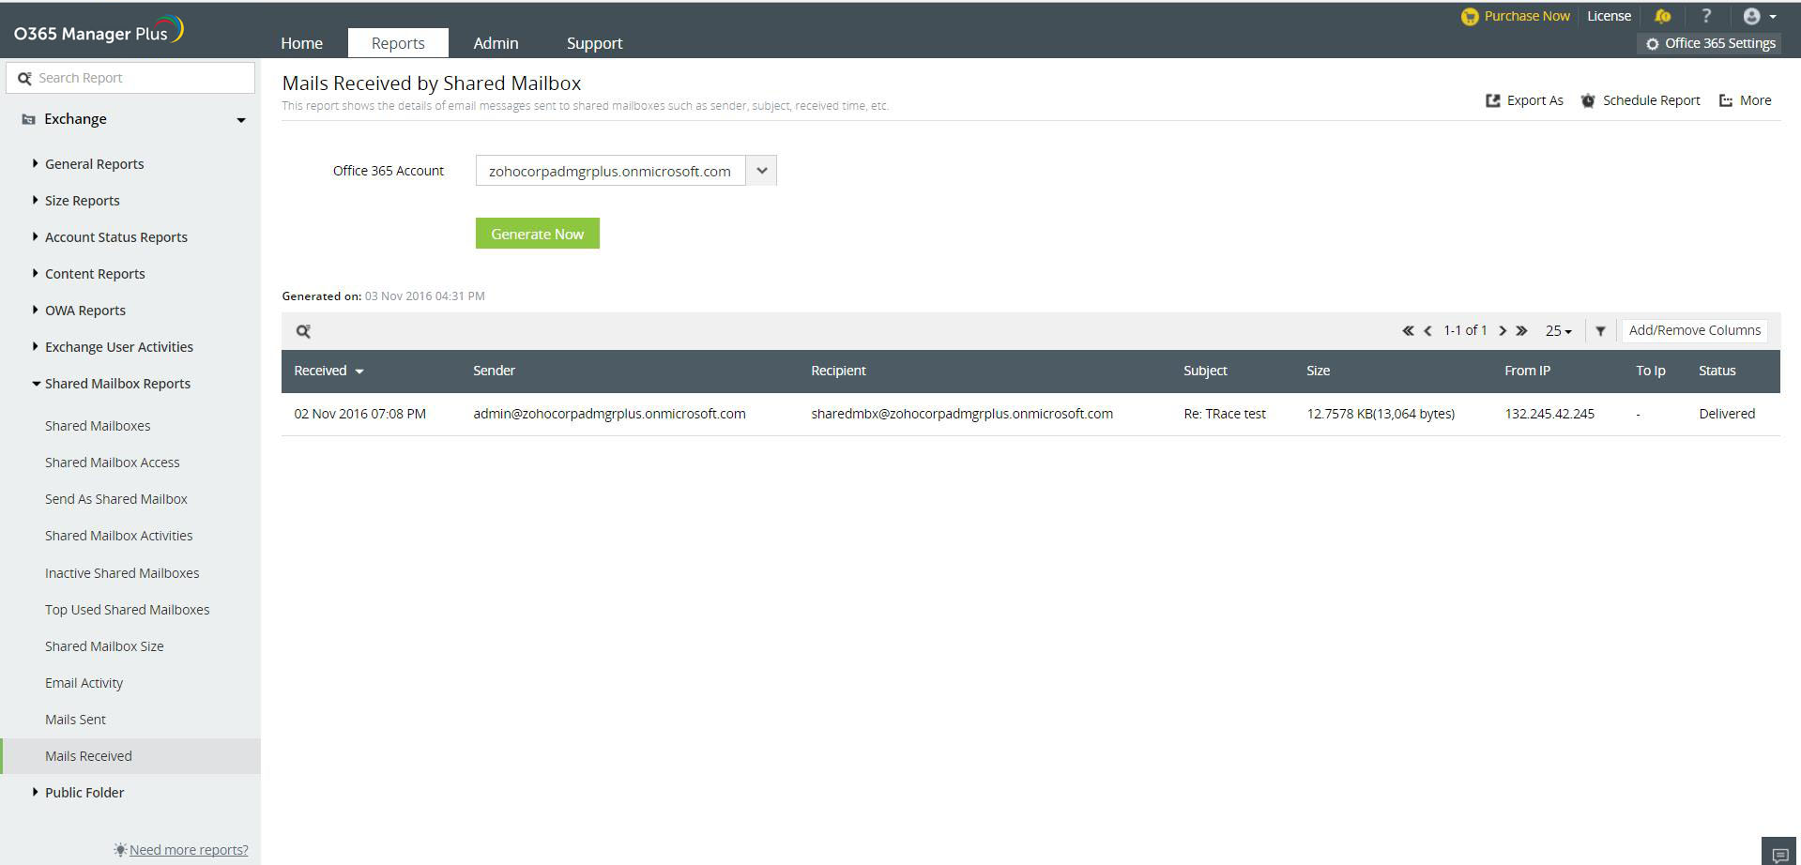Click the next page arrow

(x=1503, y=331)
